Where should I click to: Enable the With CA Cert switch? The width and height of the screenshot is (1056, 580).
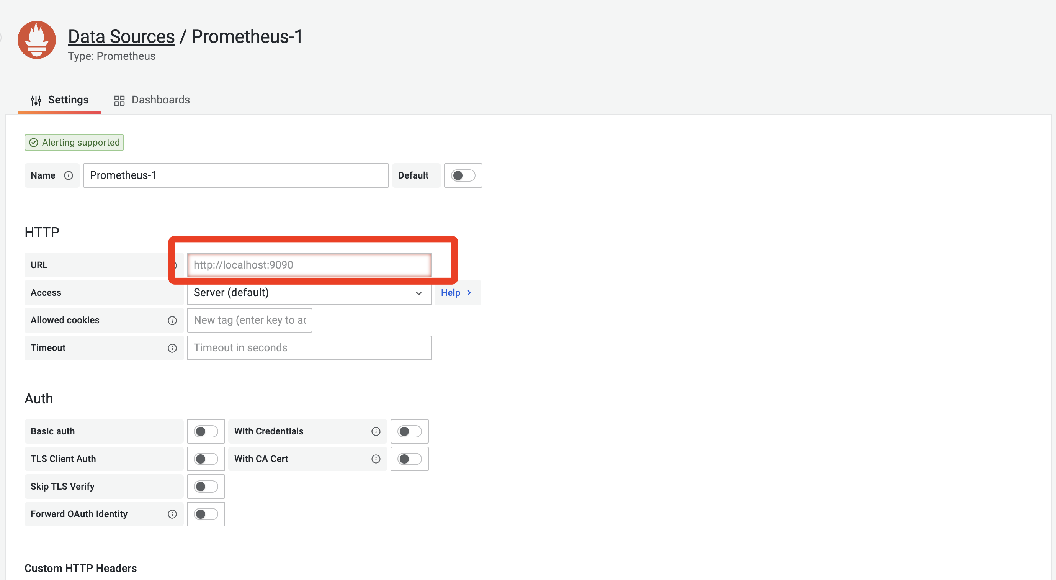(410, 459)
